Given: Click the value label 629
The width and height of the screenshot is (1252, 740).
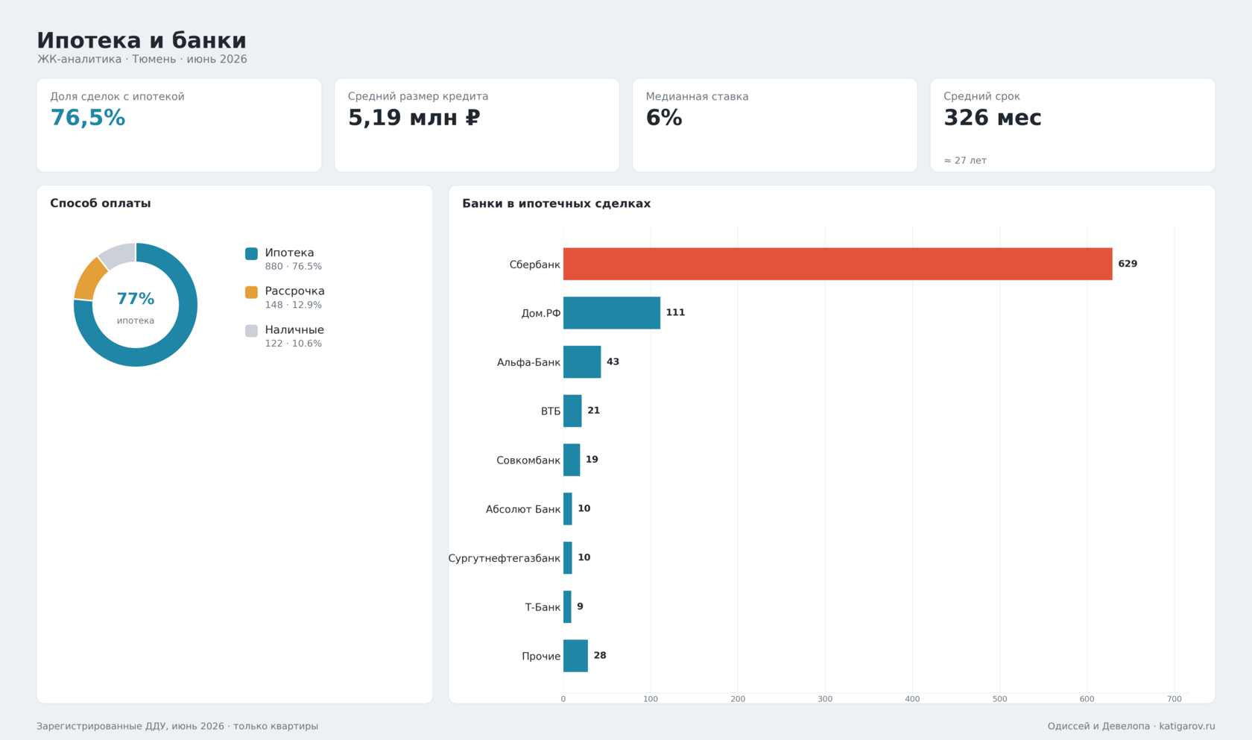Looking at the screenshot, I should click(x=1128, y=264).
